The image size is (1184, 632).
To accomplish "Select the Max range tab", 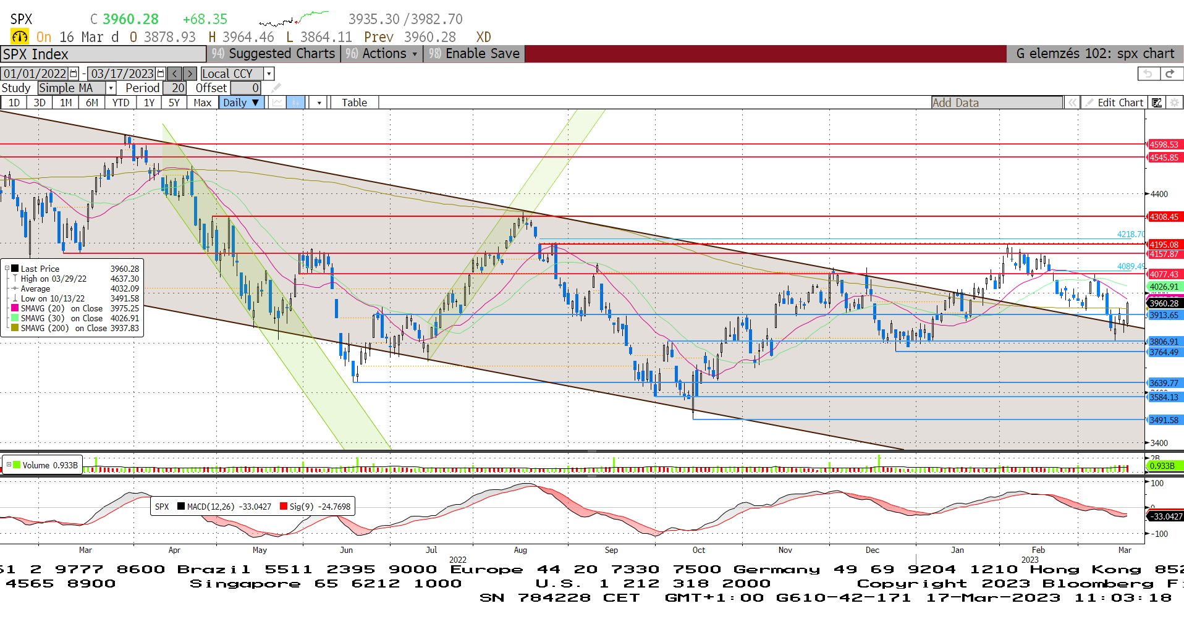I will tap(202, 103).
